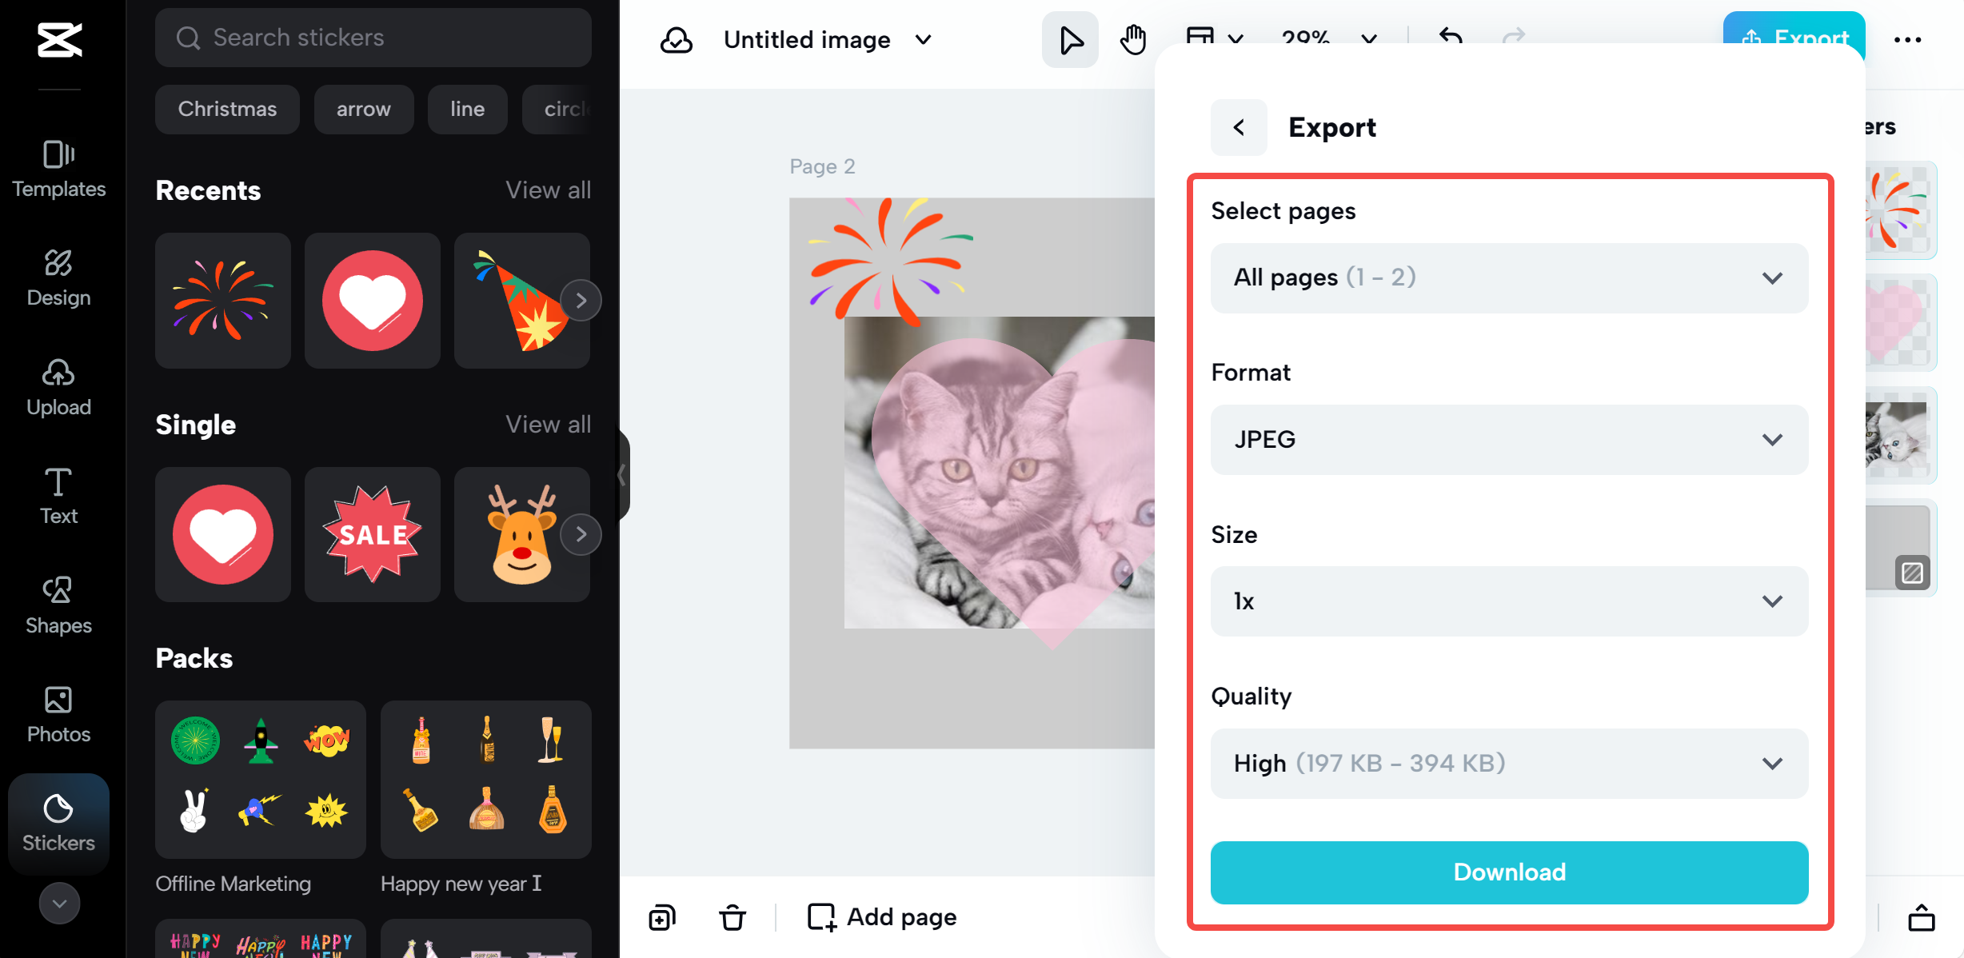Screen dimensions: 1964x958
Task: Open the Templates sidebar tab
Action: (x=58, y=168)
